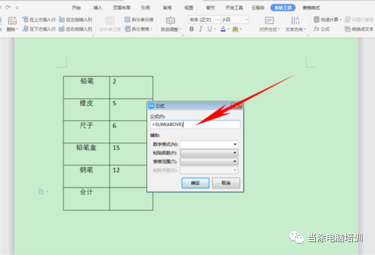Expand the font color arrow
Viewport: 375px width, 255px height.
[228, 29]
